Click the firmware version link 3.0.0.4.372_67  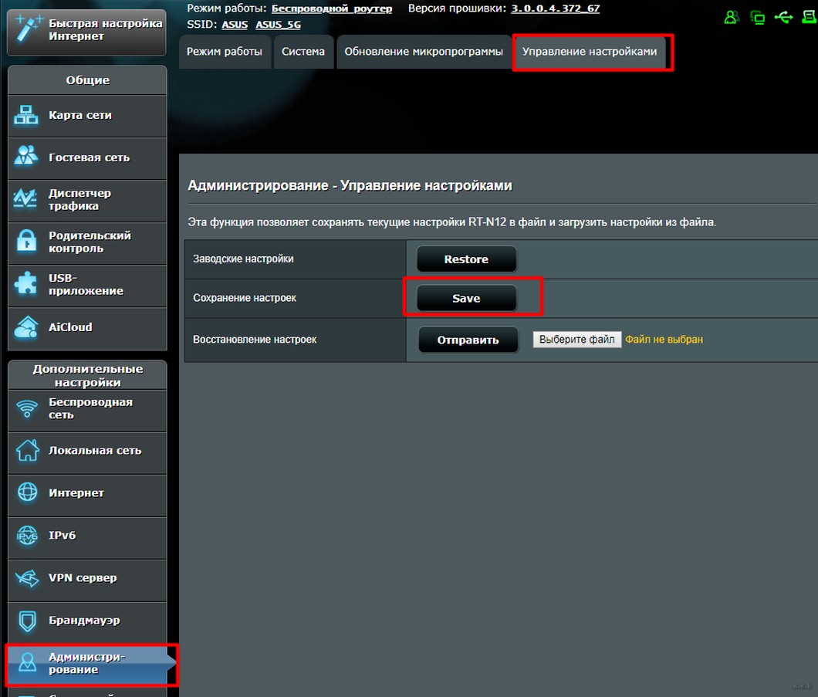555,8
